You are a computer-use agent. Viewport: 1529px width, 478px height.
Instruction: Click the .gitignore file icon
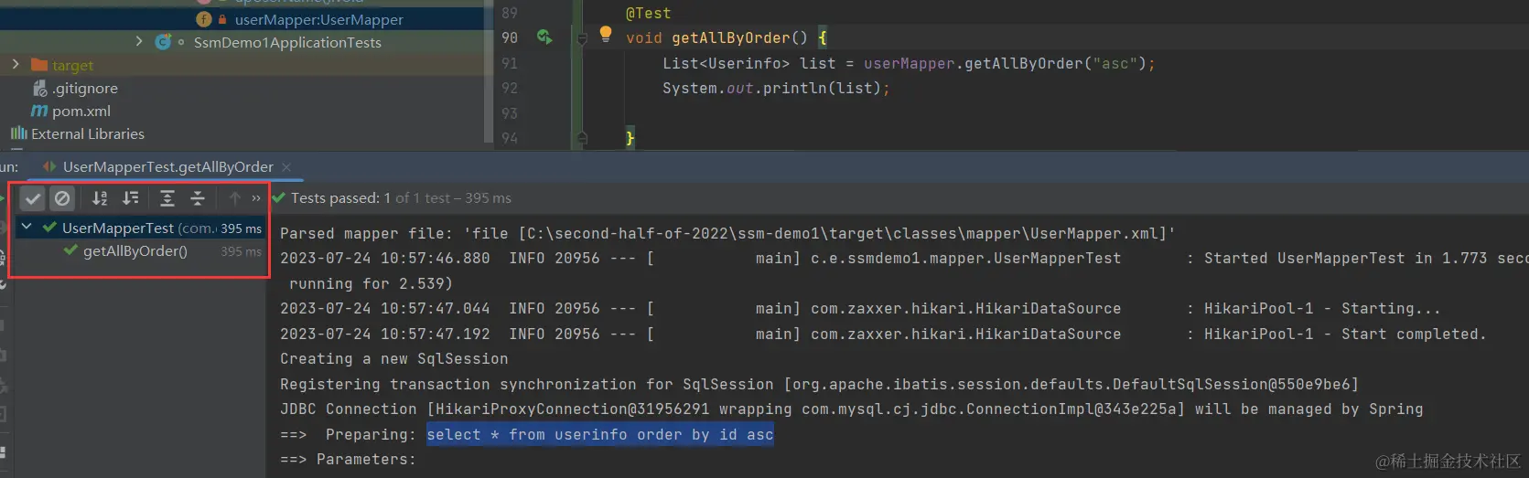39,89
